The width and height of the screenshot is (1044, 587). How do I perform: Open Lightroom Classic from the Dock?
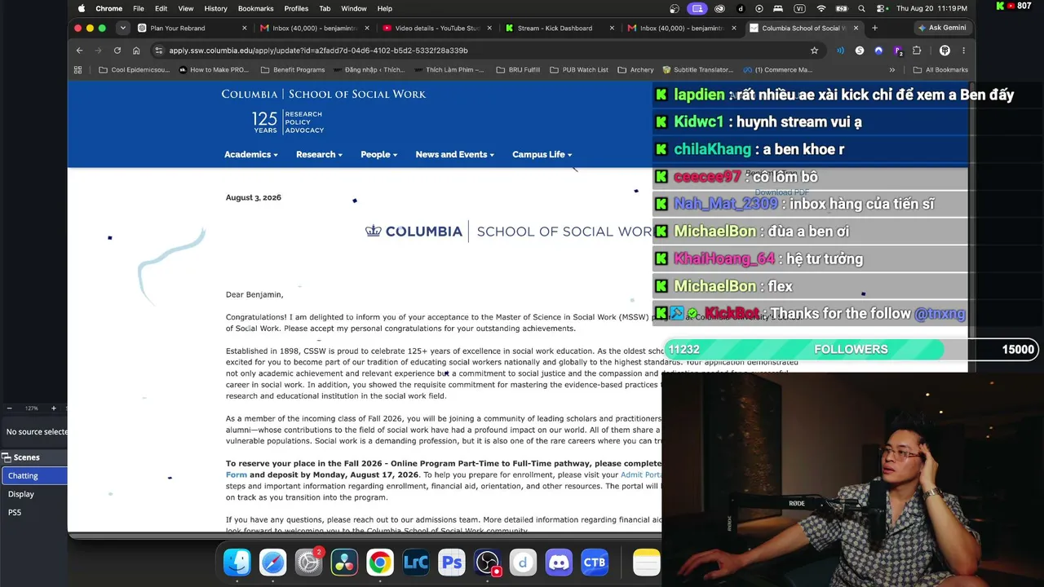pos(416,563)
